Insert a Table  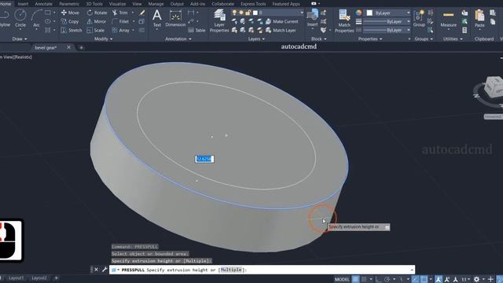(x=196, y=30)
